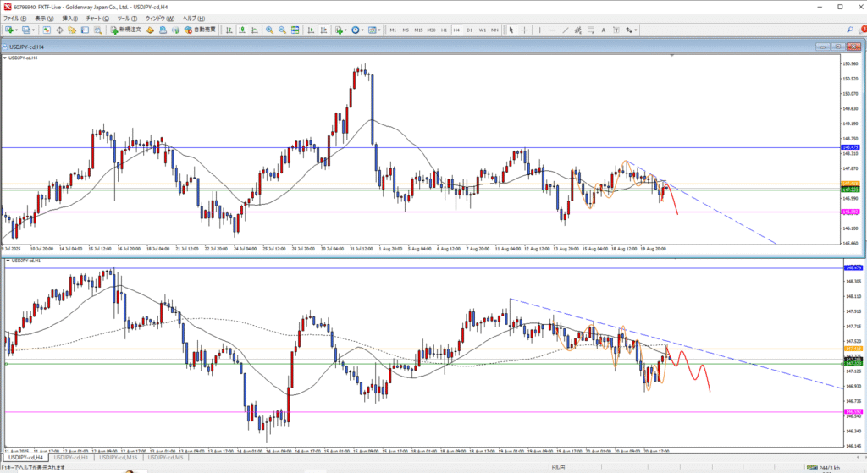Open the 表示 menu
867x473 pixels.
(44, 19)
